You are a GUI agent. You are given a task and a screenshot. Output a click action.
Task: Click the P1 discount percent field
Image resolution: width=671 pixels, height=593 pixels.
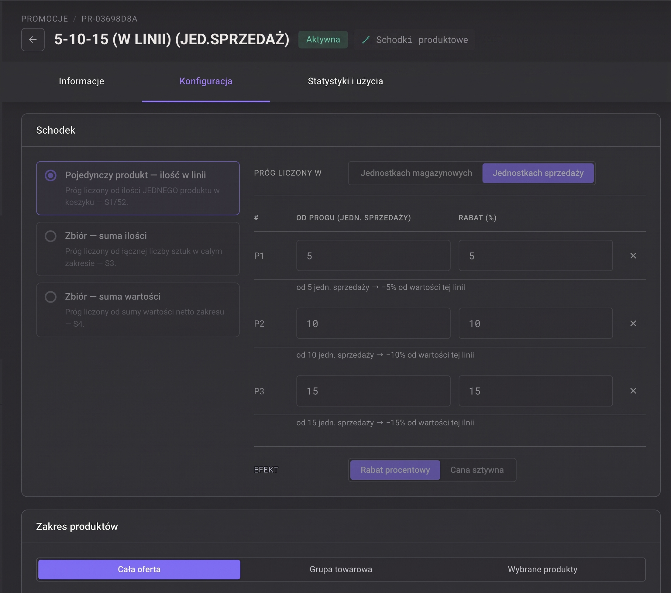tap(535, 256)
